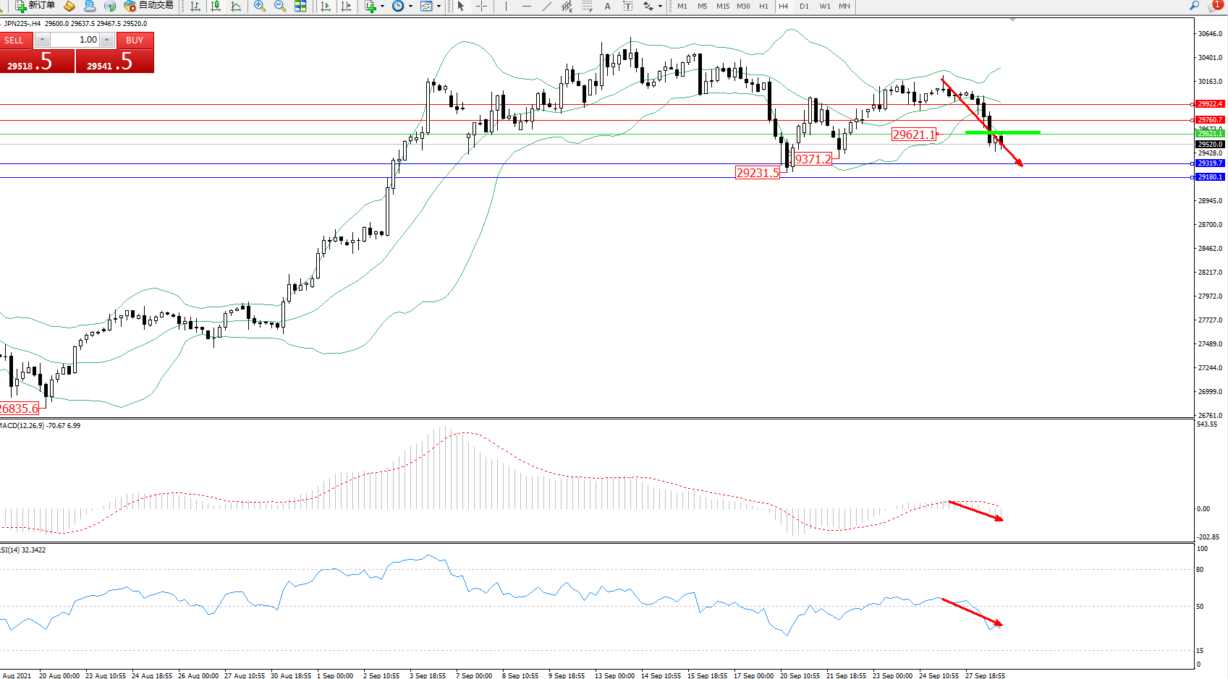Open the indicators list dropdown arrow
The image size is (1228, 679).
pos(382,6)
